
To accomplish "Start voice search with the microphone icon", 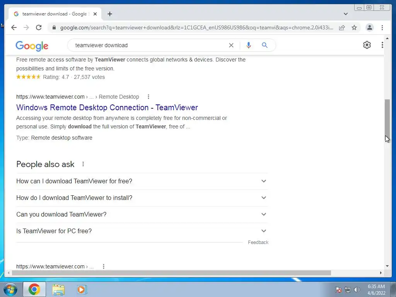I will pyautogui.click(x=249, y=45).
